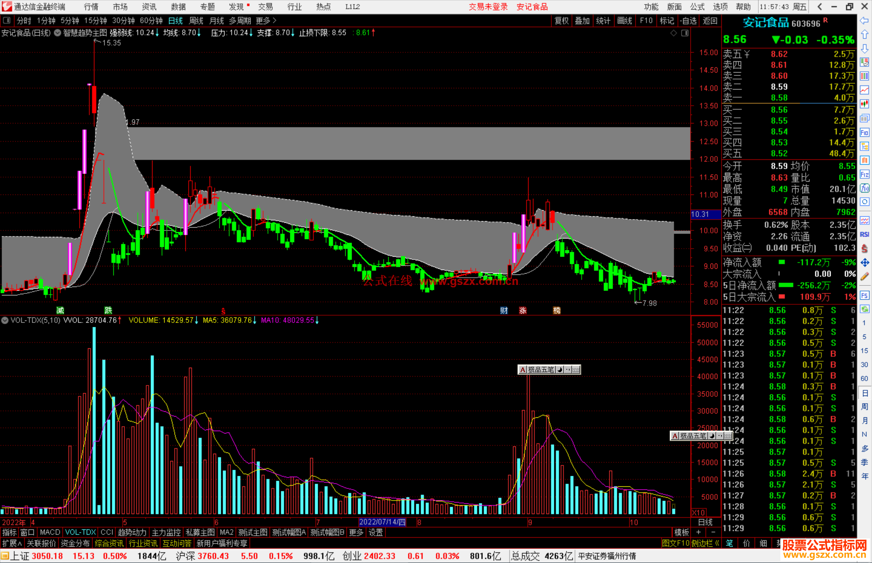Open the 资讯 menu
The width and height of the screenshot is (872, 563).
click(x=149, y=6)
